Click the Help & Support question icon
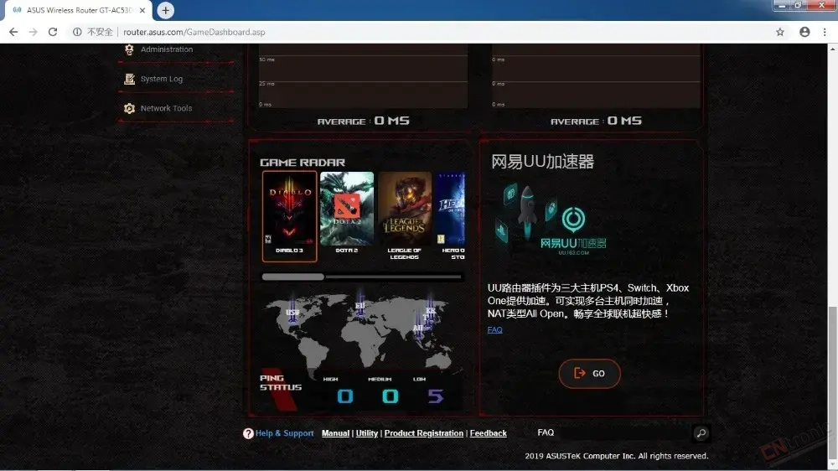The image size is (838, 471). [248, 433]
